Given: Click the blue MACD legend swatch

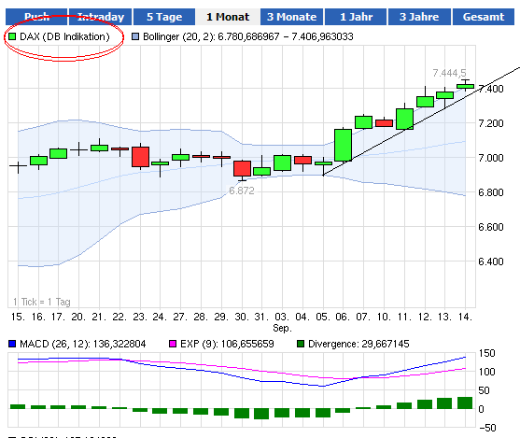Looking at the screenshot, I should pyautogui.click(x=12, y=344).
